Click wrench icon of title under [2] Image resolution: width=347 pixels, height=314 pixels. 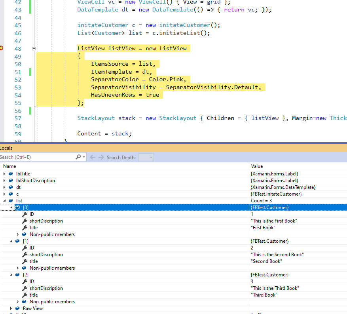(x=25, y=295)
